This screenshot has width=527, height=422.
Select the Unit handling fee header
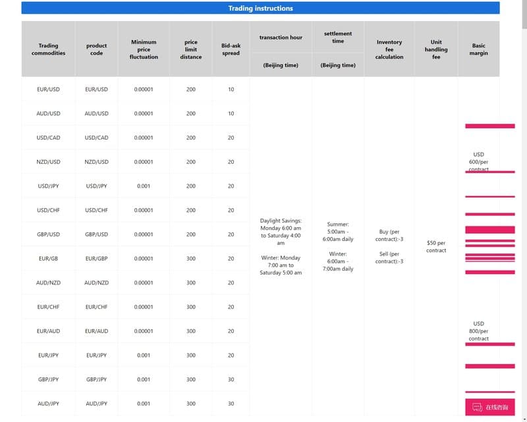[x=436, y=49]
